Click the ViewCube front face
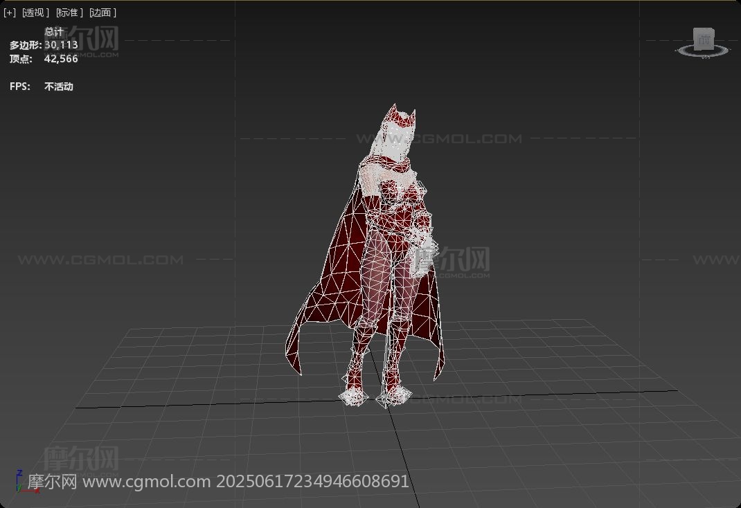 [704, 39]
